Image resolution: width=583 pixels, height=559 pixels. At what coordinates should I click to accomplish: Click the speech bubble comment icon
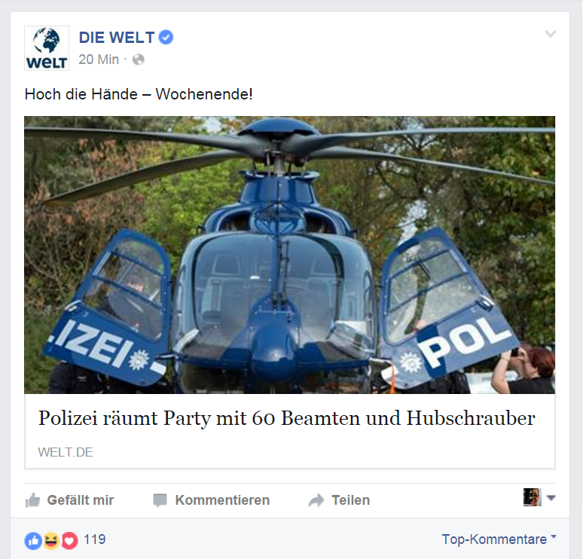[x=160, y=500]
